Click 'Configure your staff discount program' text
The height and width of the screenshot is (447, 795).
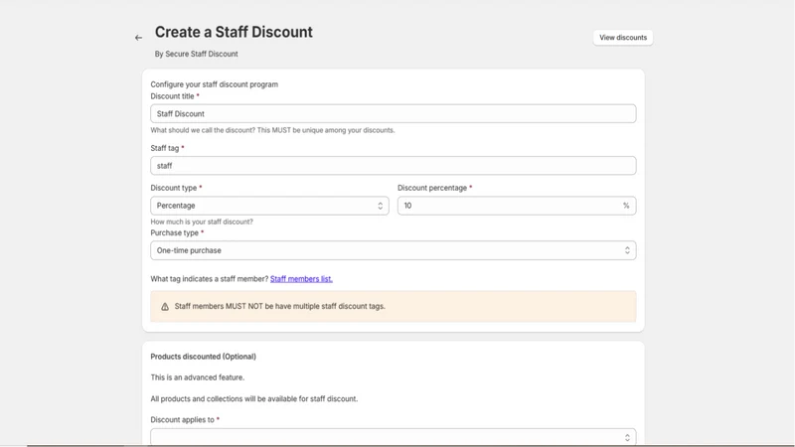[214, 84]
